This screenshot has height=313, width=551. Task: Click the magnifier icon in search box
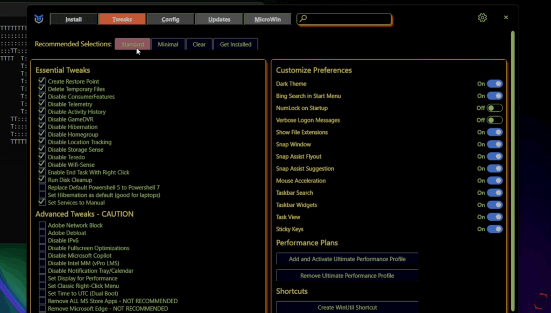(303, 18)
